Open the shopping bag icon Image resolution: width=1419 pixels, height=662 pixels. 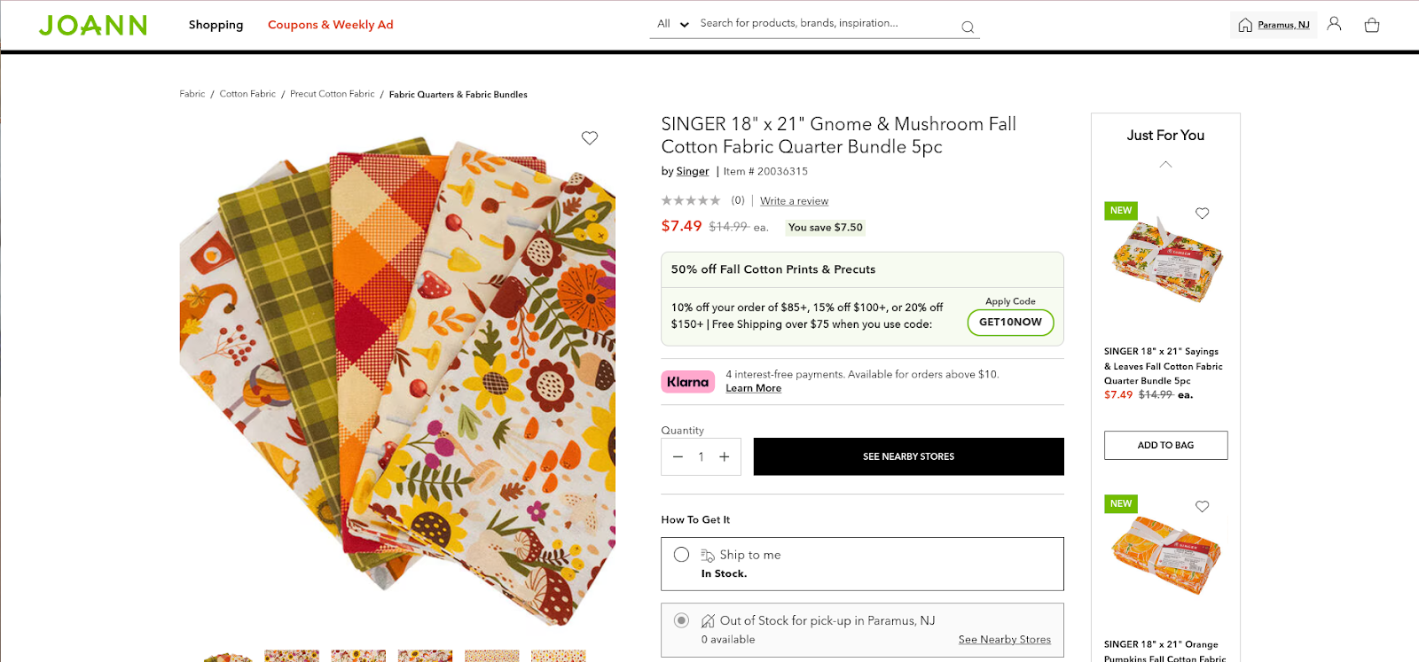[x=1372, y=25]
